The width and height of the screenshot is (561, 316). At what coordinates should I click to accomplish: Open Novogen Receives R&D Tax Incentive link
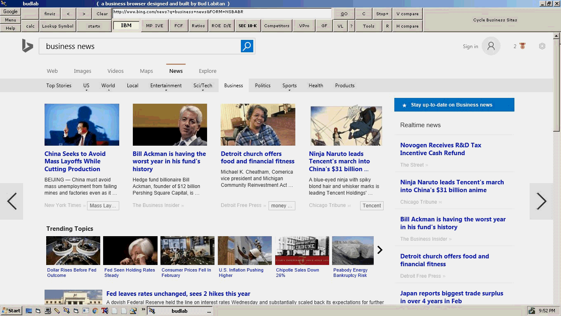tap(441, 149)
